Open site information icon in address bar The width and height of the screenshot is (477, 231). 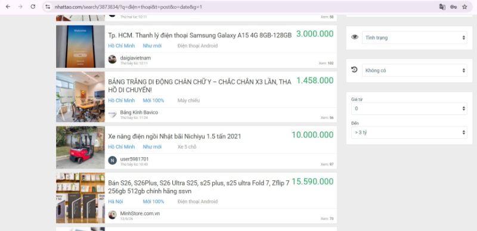48,7
